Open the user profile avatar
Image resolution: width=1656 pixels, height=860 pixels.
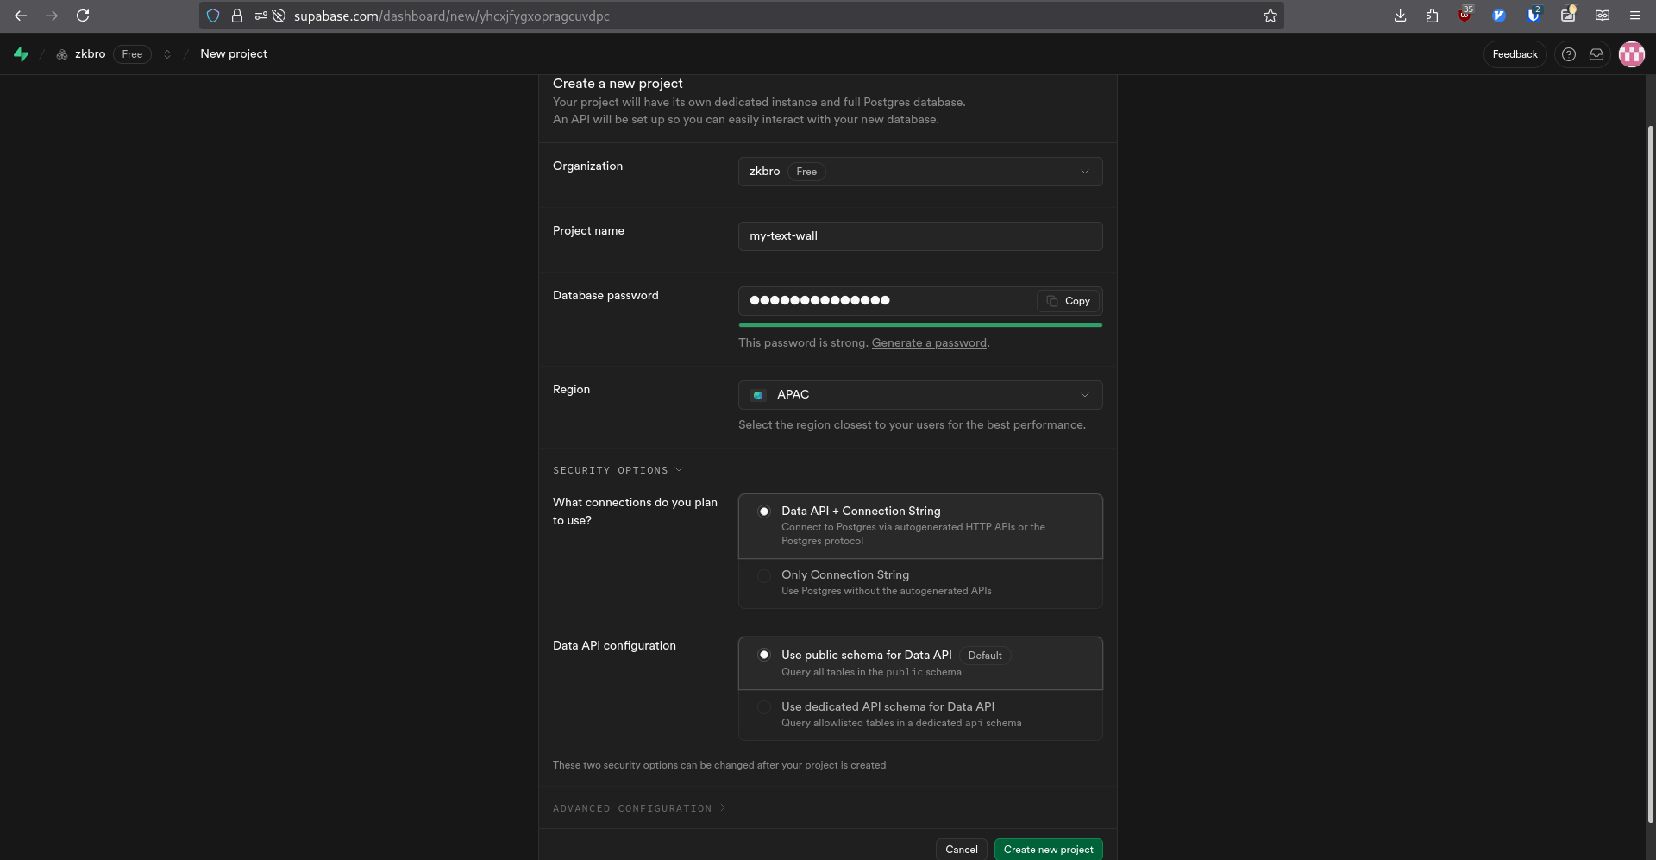1631,54
